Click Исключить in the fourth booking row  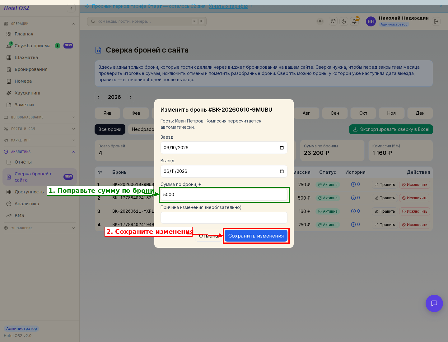point(415,224)
